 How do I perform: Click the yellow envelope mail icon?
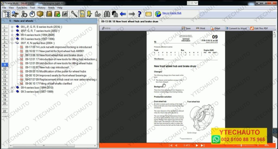pos(149,14)
